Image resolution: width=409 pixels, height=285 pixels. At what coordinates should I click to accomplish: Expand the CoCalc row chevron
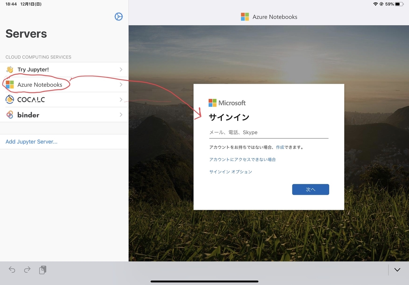[121, 100]
